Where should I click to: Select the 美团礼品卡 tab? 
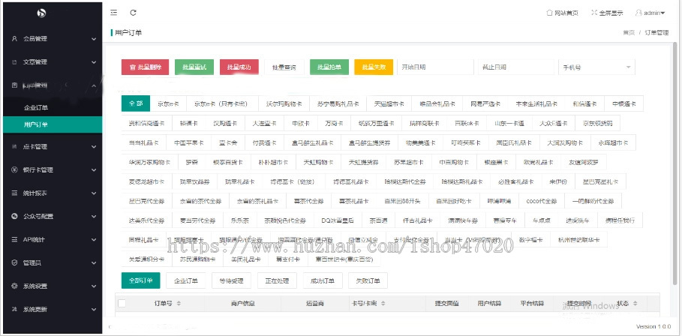[246, 259]
